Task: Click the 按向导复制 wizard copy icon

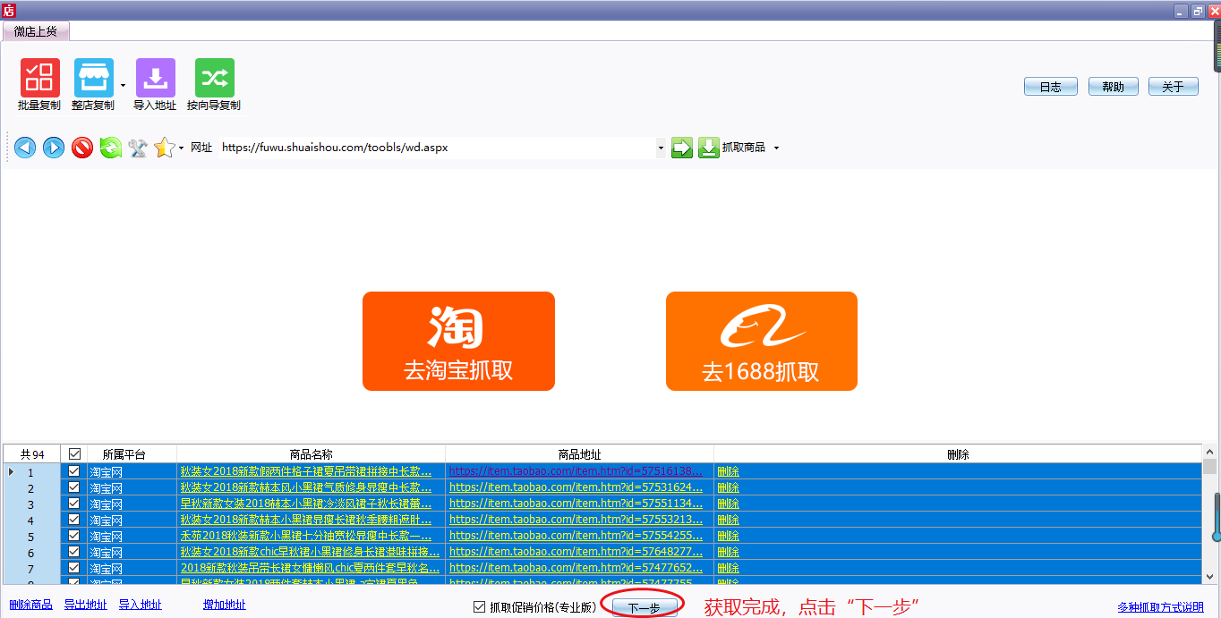Action: pyautogui.click(x=214, y=78)
